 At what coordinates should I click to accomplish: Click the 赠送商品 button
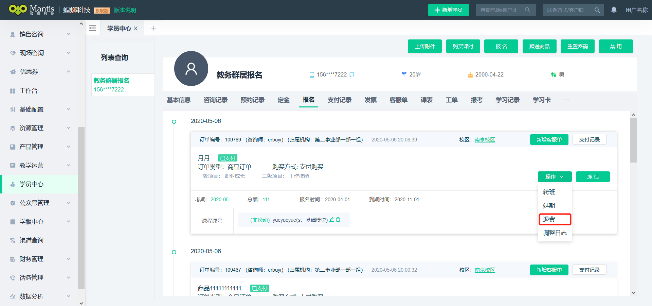(539, 46)
